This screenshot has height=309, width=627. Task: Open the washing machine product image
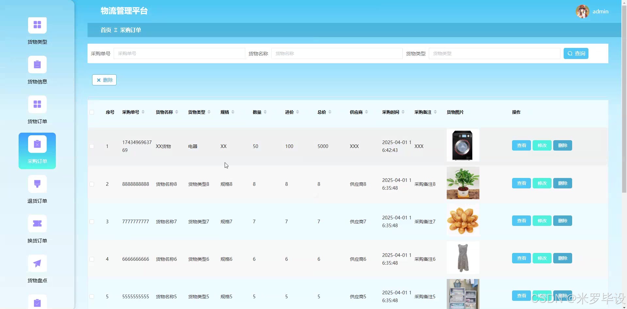click(x=463, y=145)
